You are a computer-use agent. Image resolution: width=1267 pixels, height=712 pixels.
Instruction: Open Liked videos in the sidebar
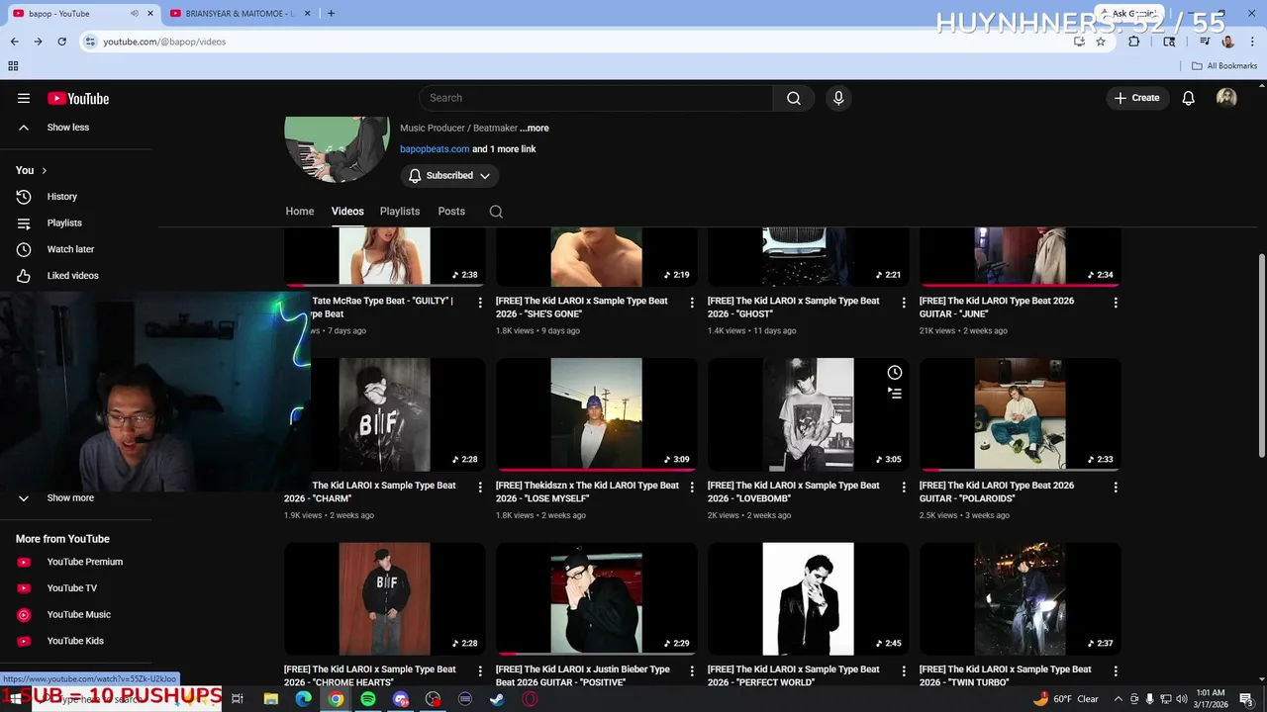click(x=72, y=276)
